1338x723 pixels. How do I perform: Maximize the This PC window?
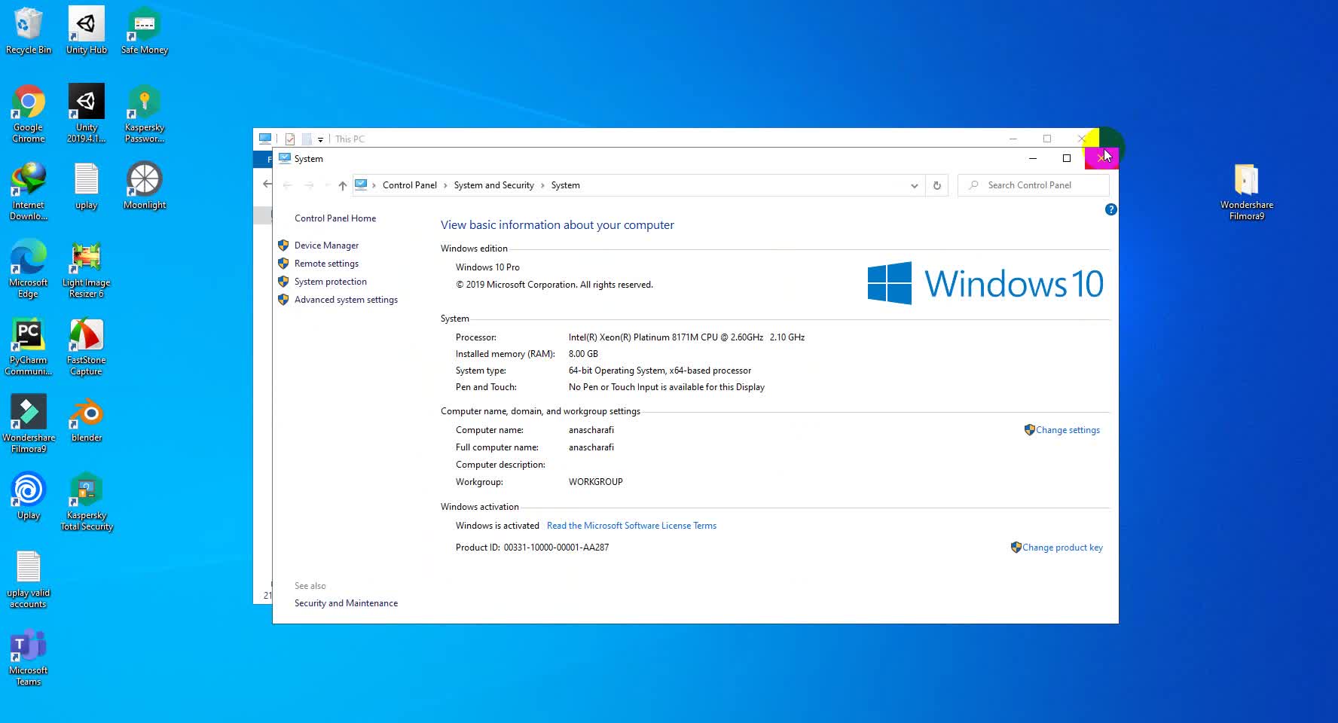[1046, 139]
